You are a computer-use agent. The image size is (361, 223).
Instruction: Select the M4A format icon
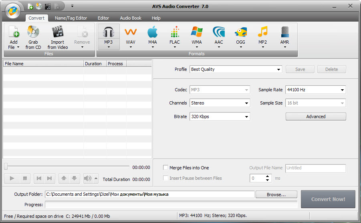[152, 33]
